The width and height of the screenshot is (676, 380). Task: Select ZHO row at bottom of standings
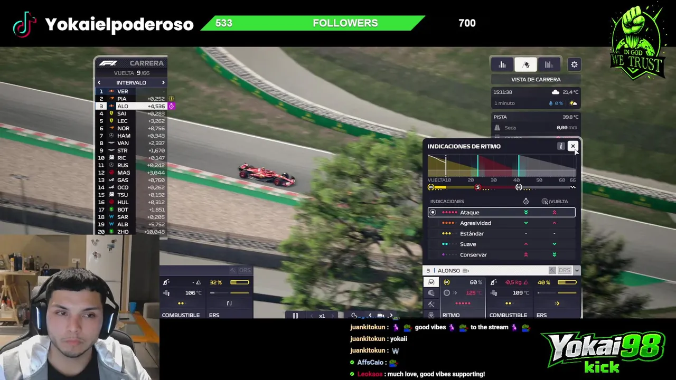[x=131, y=232]
